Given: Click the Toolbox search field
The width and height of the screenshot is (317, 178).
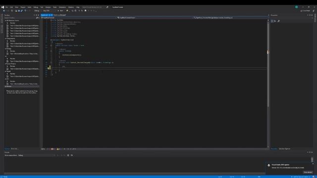Looking at the screenshot, I should (x=20, y=18).
